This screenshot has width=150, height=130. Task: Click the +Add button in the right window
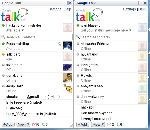click(83, 125)
